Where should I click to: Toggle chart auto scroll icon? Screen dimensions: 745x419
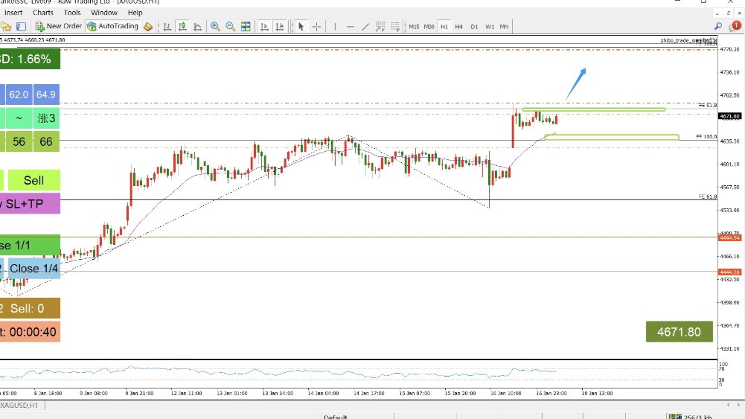pos(264,27)
